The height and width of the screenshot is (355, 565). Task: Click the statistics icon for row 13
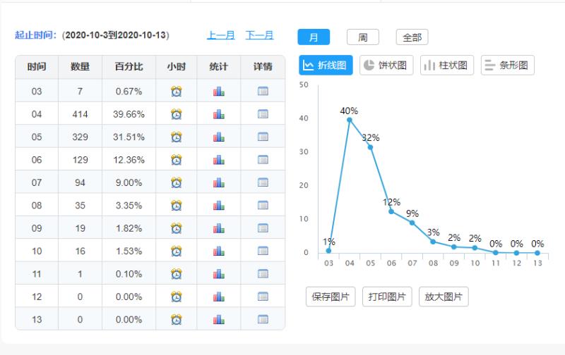click(218, 319)
